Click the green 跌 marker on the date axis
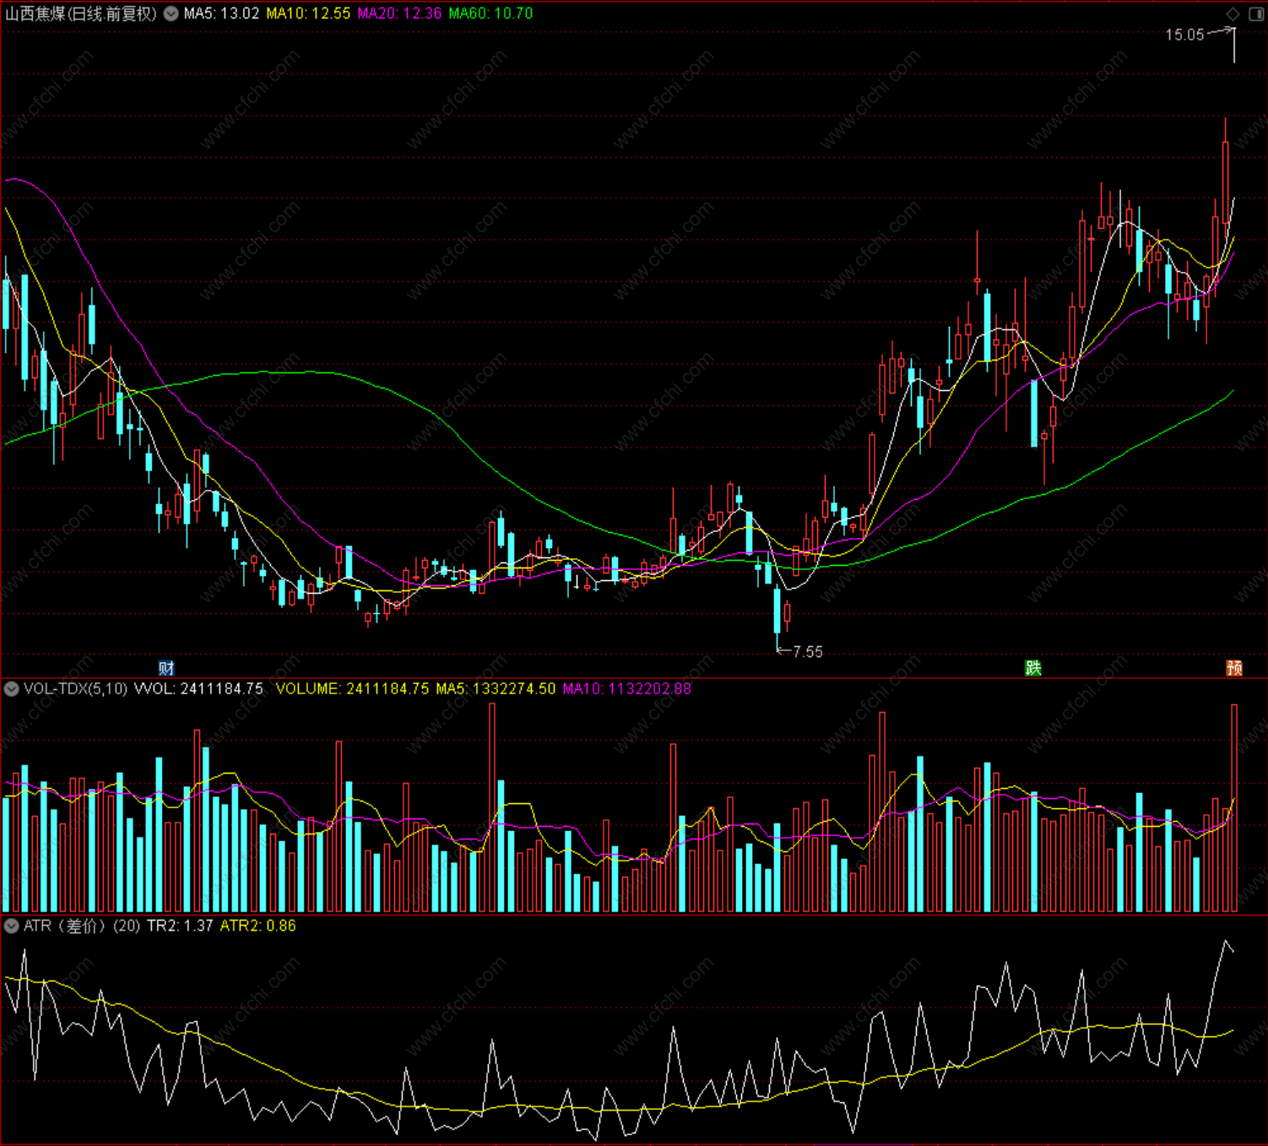The height and width of the screenshot is (1146, 1268). (x=1033, y=668)
